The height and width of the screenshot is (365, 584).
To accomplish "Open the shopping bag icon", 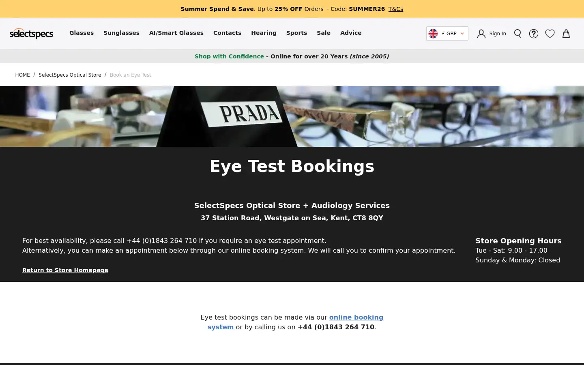I will (x=566, y=34).
